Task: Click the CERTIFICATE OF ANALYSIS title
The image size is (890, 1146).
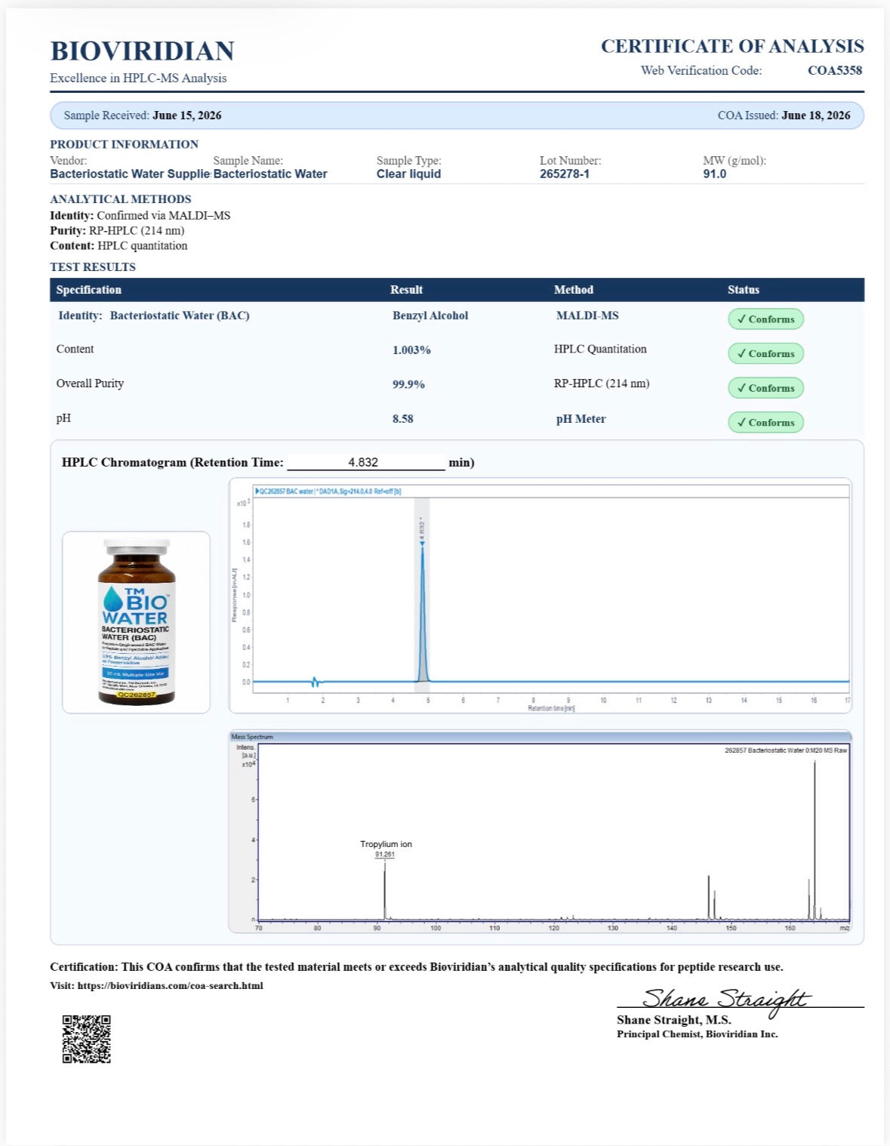Action: click(732, 46)
